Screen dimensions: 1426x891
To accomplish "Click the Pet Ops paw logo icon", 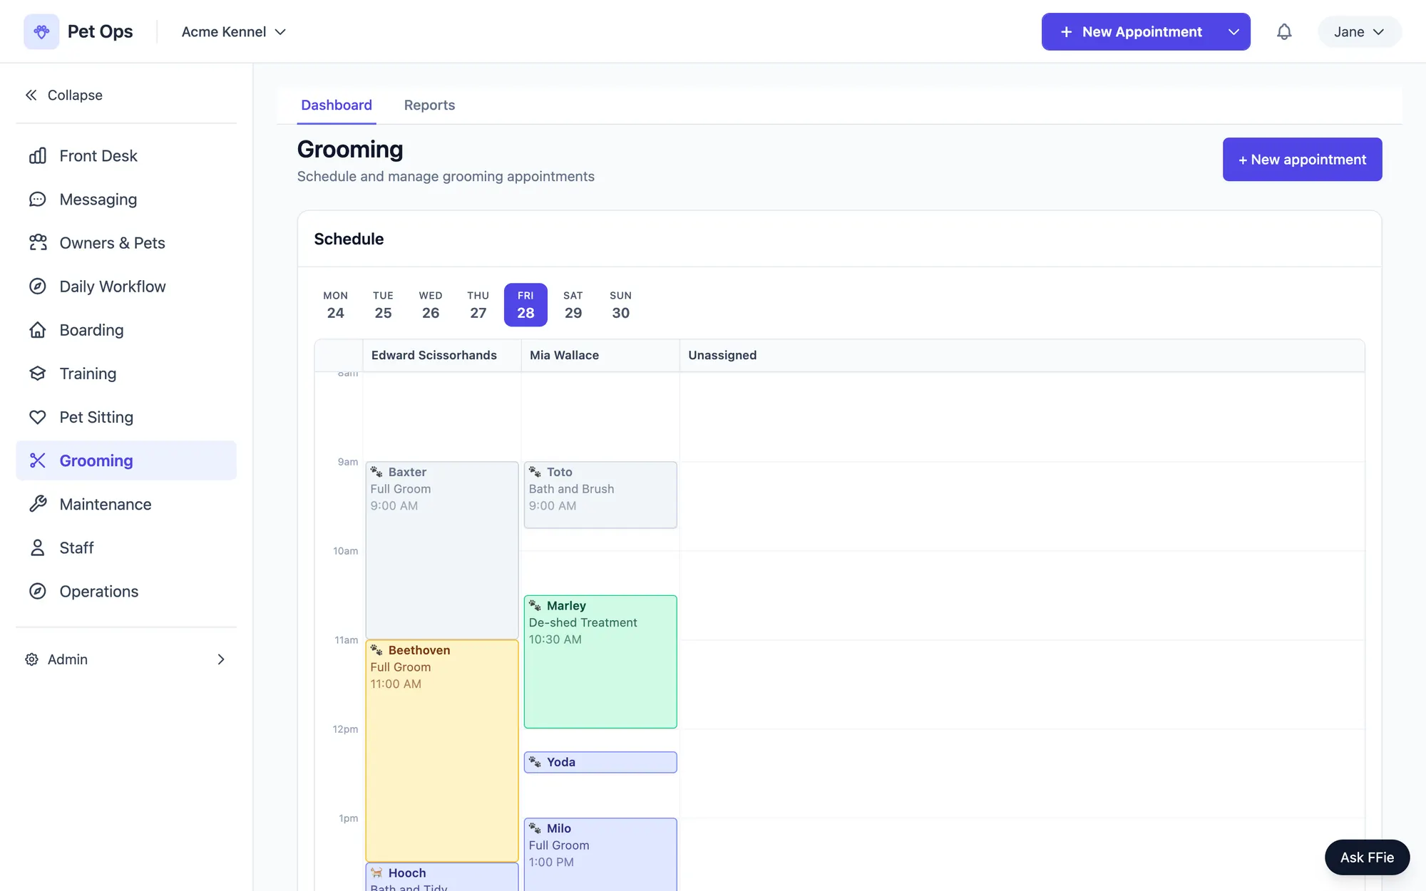I will pos(41,31).
